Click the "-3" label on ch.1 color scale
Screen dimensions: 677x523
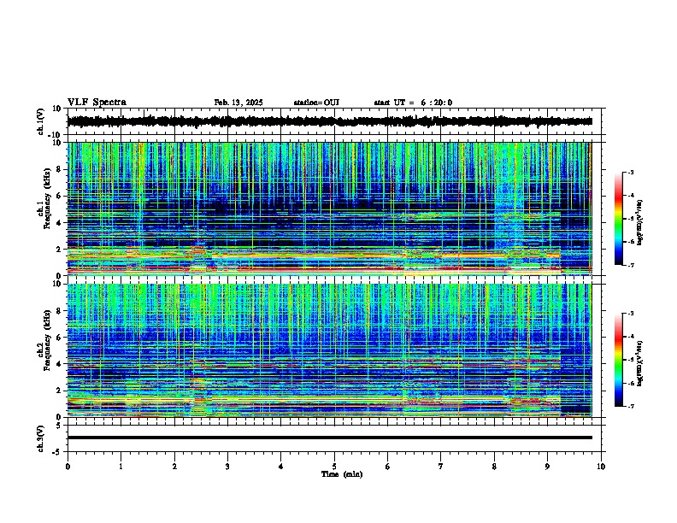630,172
